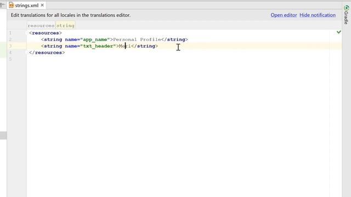Screen dimensions: 351x197
Task: Select the resources breadcrumb
Action: click(x=41, y=26)
